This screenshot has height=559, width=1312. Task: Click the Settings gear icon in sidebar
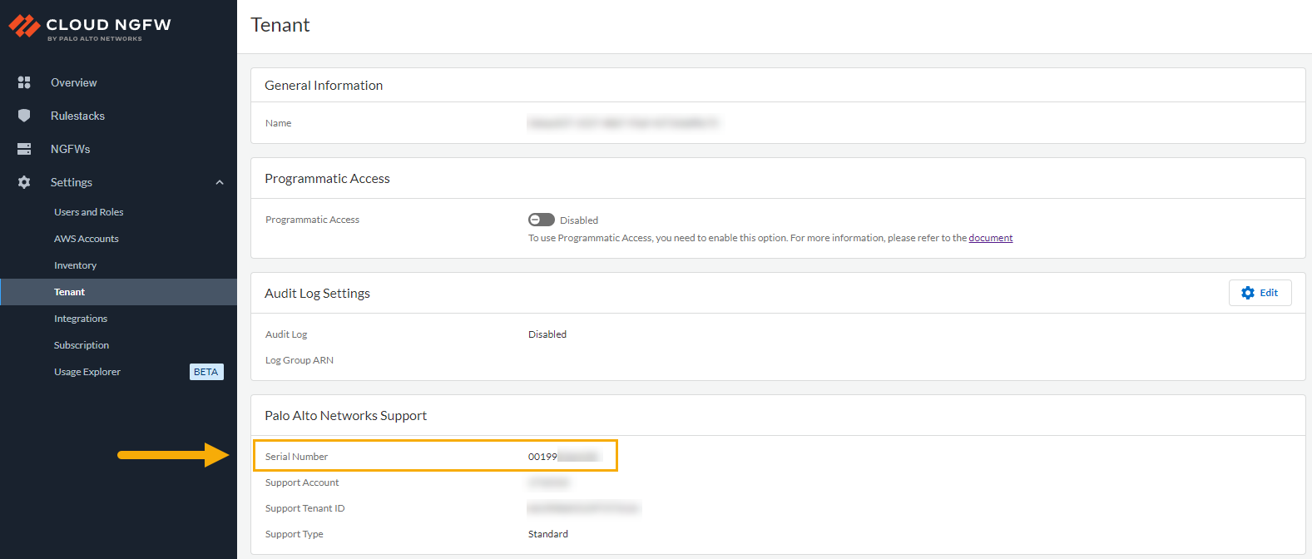[x=24, y=182]
